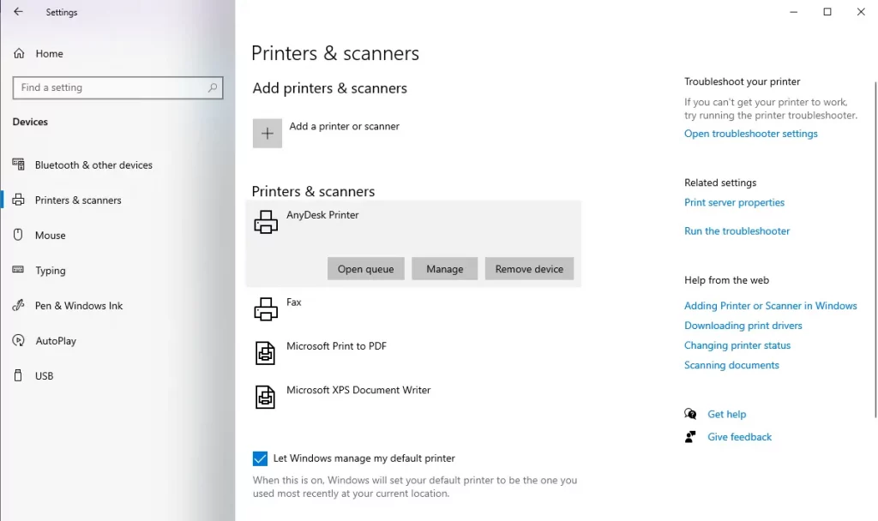Select Microsoft XPS Document Writer icon
This screenshot has height=521, width=878.
point(265,397)
